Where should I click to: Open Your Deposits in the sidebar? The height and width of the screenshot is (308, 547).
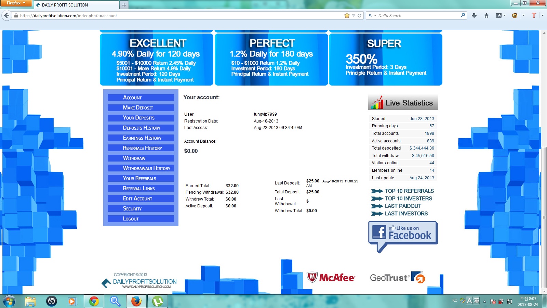click(141, 118)
